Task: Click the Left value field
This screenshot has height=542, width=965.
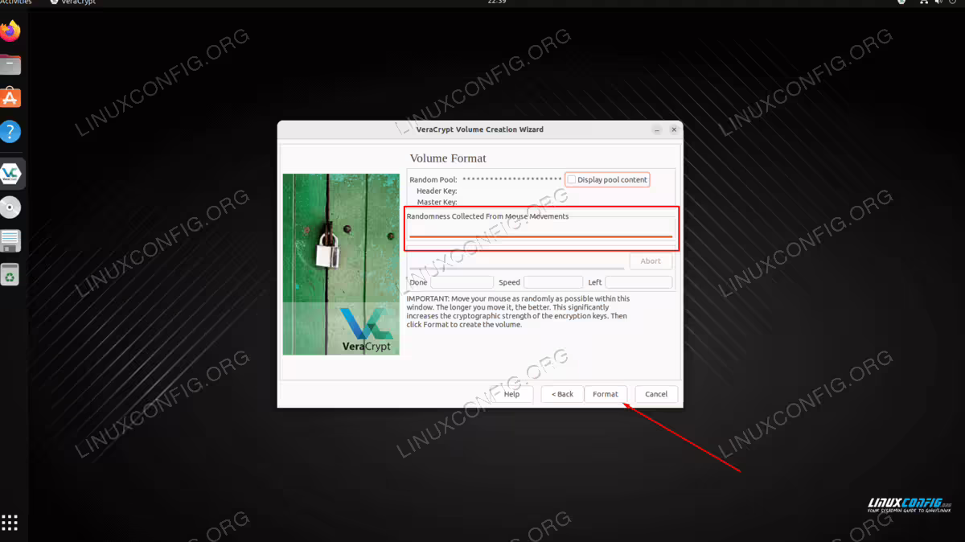Action: (639, 282)
